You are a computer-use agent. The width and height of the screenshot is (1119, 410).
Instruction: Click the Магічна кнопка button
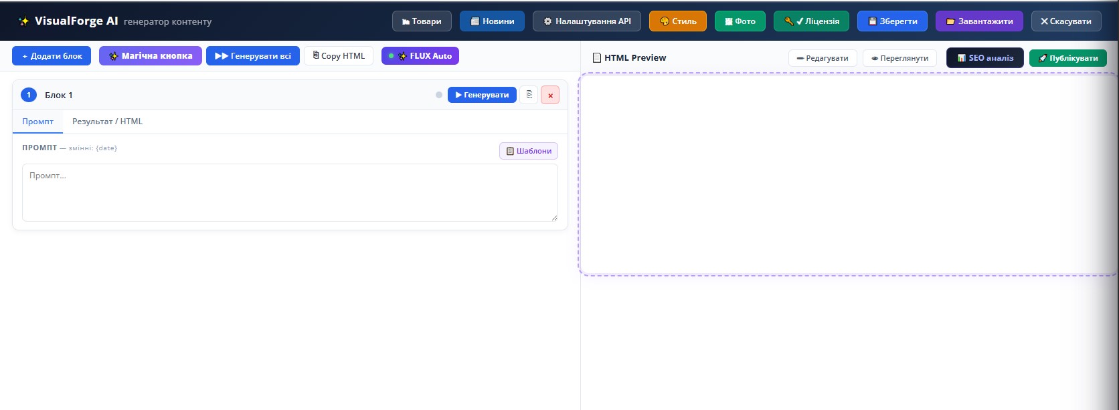(151, 56)
